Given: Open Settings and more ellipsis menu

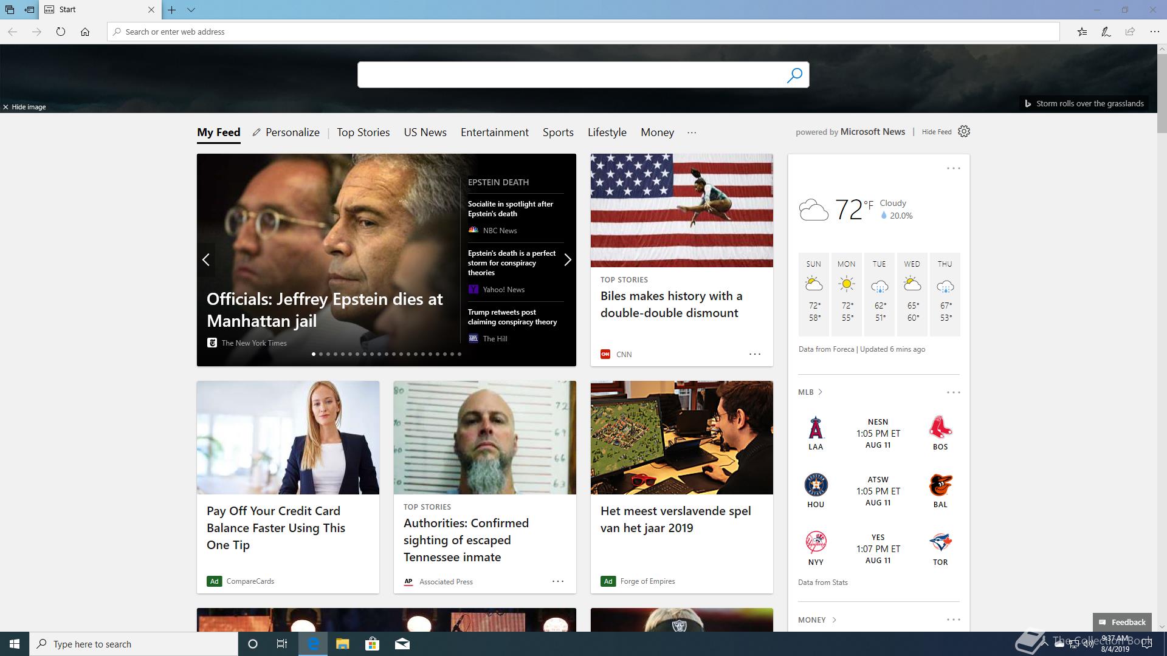Looking at the screenshot, I should 1154,32.
